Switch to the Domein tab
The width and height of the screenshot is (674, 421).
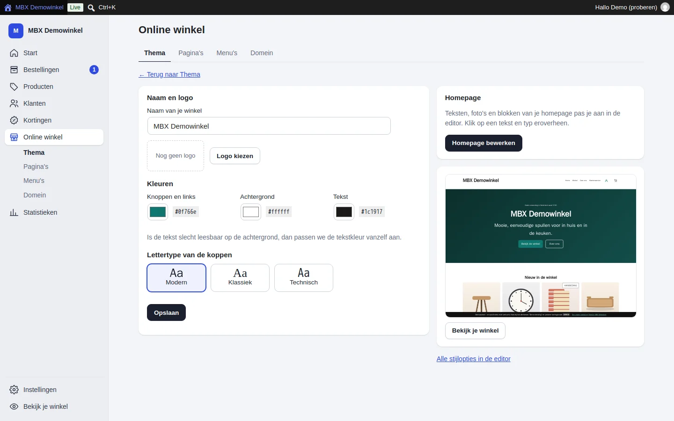point(262,53)
